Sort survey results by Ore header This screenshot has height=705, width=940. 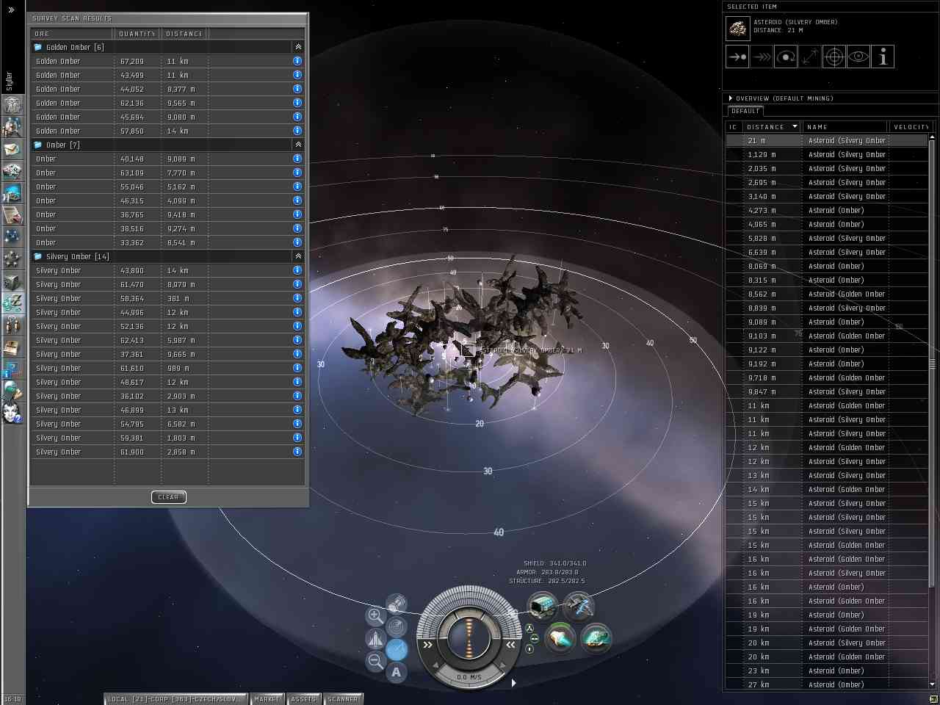72,34
